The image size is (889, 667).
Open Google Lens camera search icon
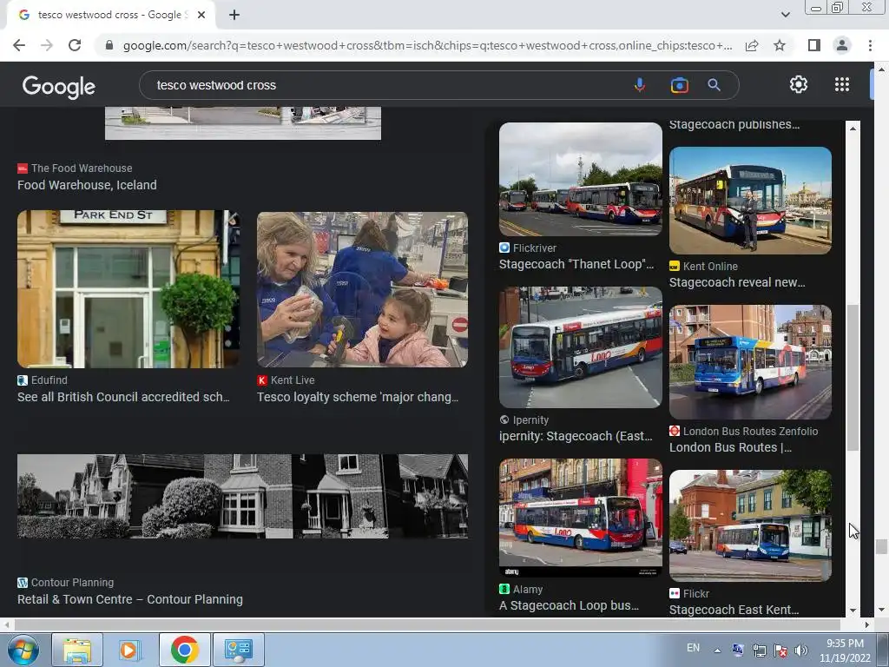(x=679, y=85)
